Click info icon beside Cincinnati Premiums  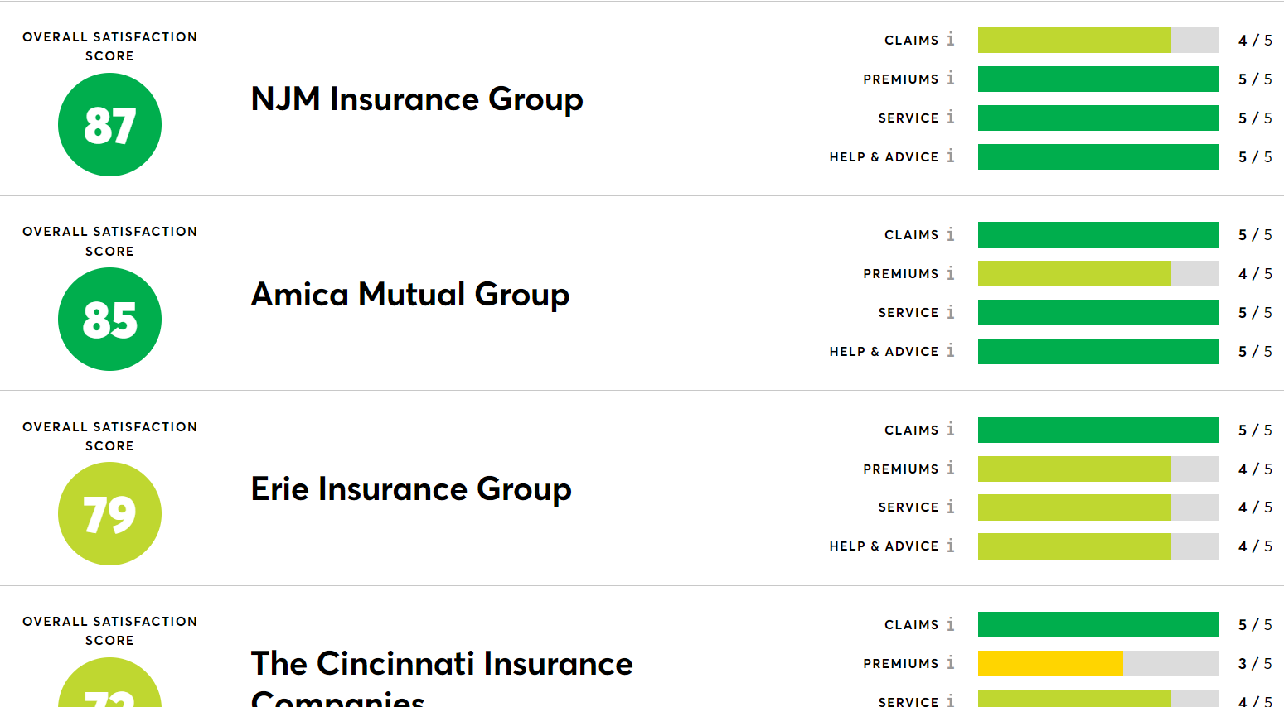[x=951, y=663]
